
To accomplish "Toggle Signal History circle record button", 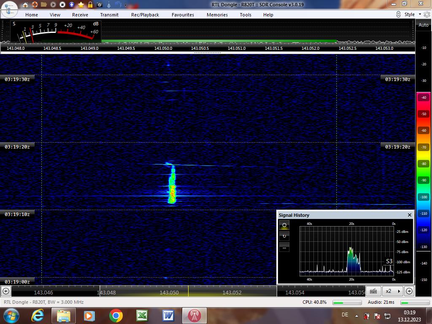I will click(x=284, y=225).
